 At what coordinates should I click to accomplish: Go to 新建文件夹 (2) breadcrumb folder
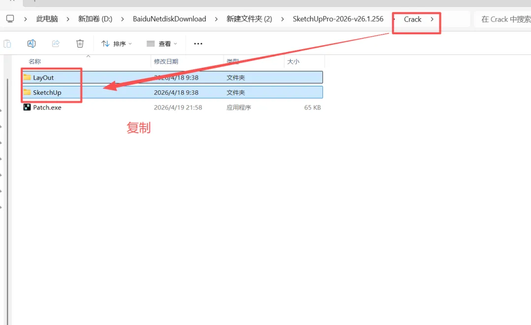pyautogui.click(x=249, y=19)
